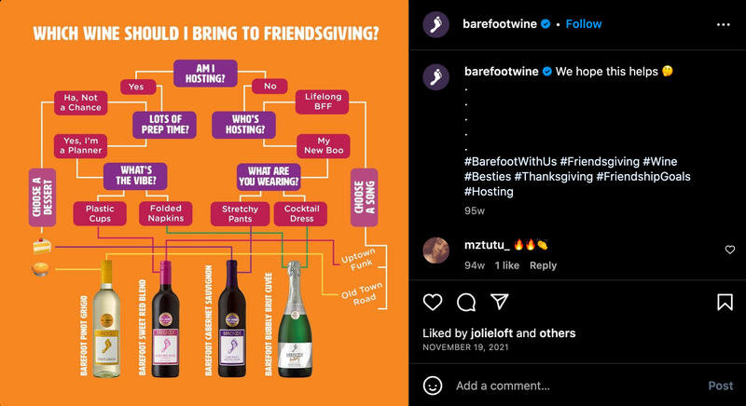Like mztutu_'s comment

tap(730, 250)
